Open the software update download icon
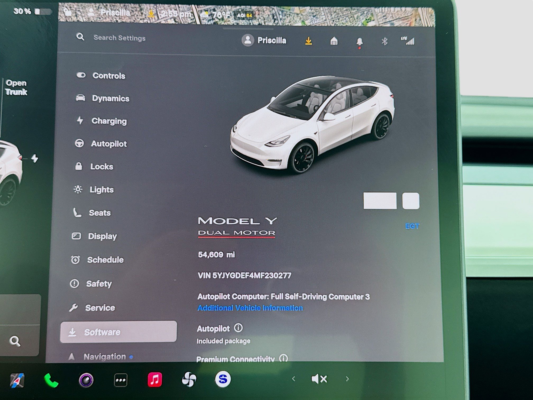 point(309,41)
